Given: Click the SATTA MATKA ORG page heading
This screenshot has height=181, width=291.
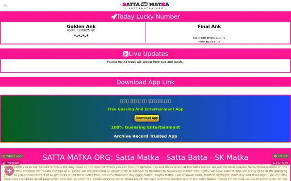Looking at the screenshot, I should coord(145,157).
